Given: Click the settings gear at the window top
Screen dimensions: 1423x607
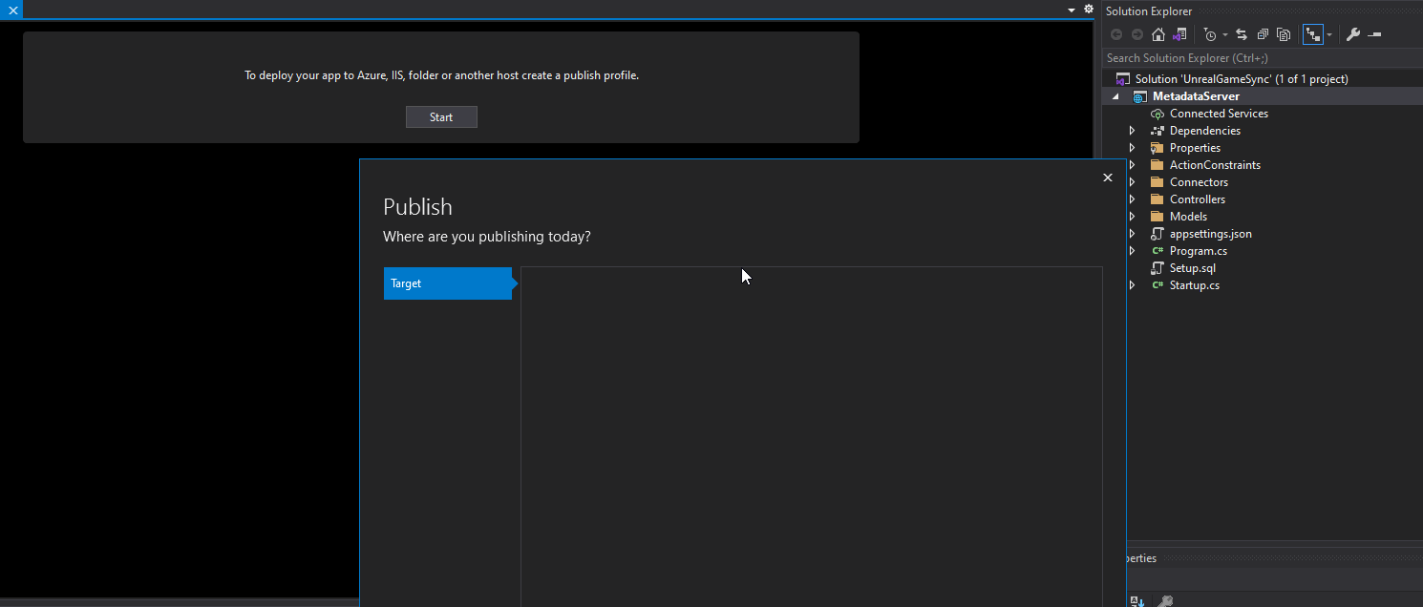Looking at the screenshot, I should [1089, 8].
